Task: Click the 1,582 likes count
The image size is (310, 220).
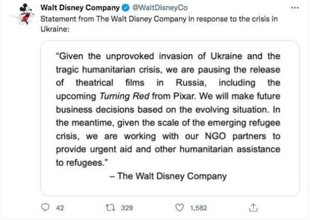Action: (x=198, y=208)
